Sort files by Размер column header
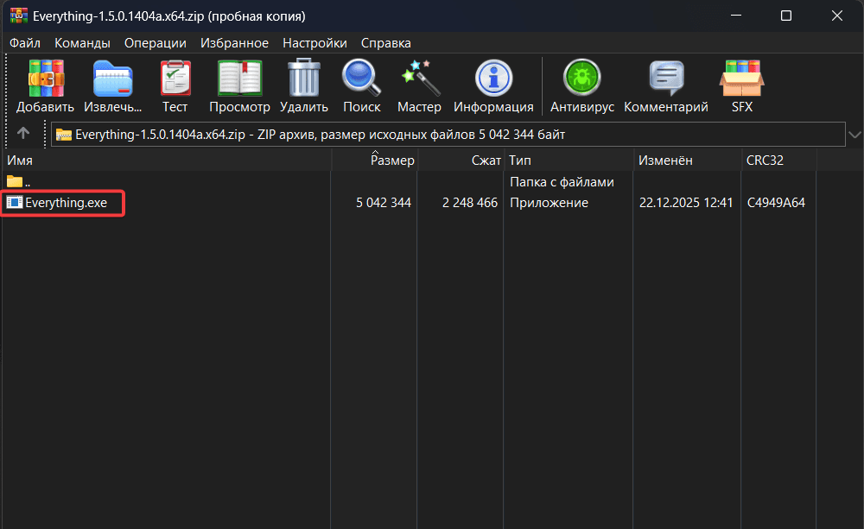This screenshot has height=529, width=864. 393,161
